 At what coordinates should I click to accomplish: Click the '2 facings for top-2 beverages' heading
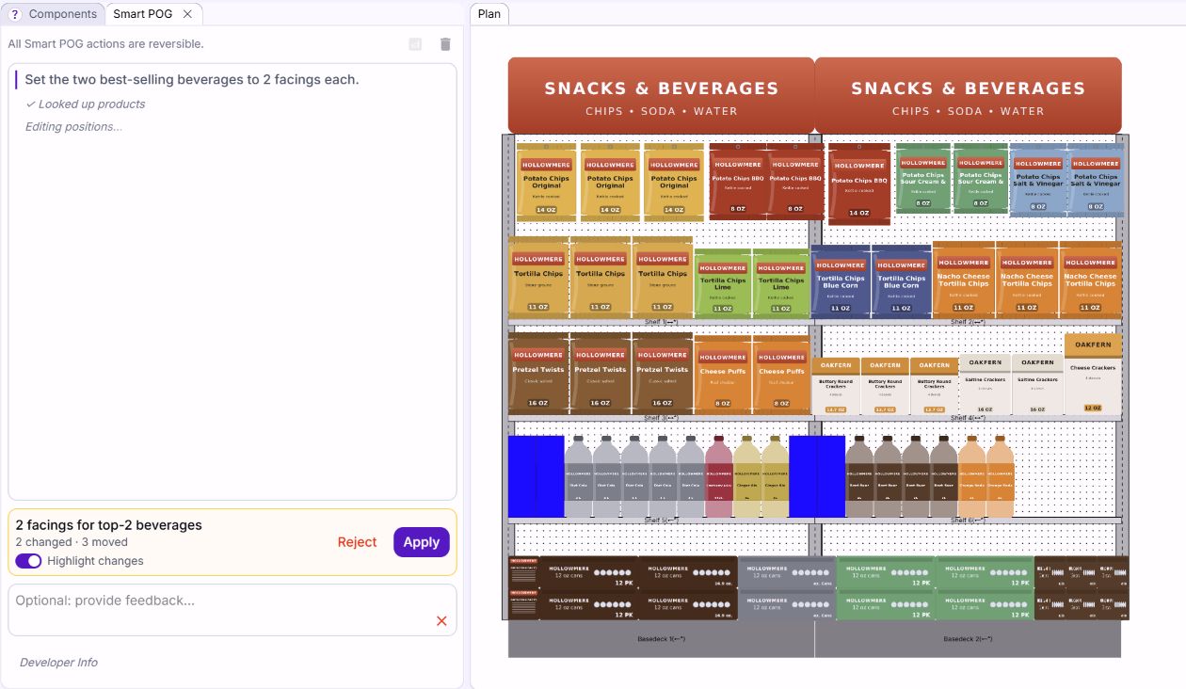click(x=109, y=525)
